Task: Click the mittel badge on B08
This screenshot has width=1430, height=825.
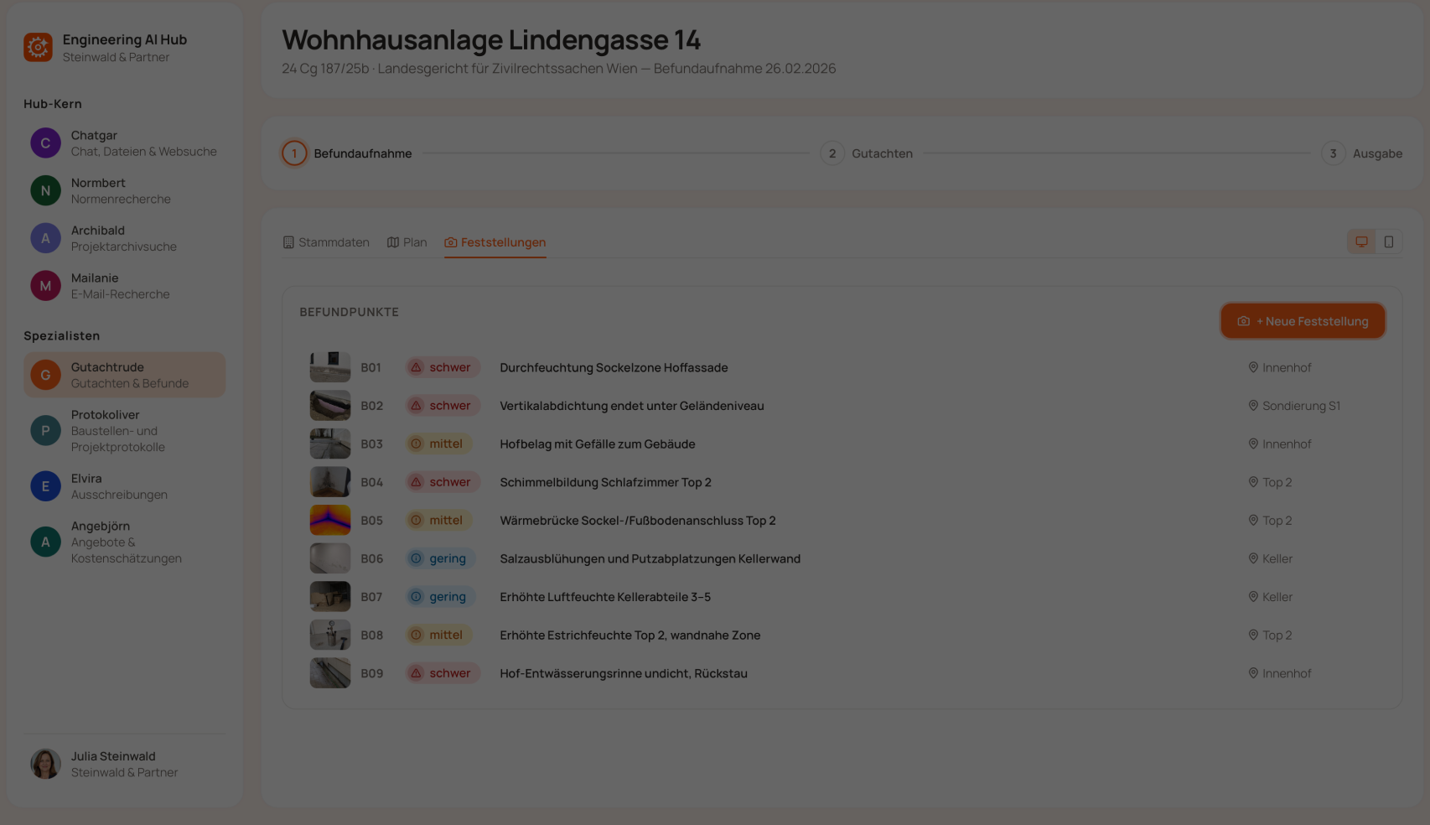Action: [x=438, y=635]
